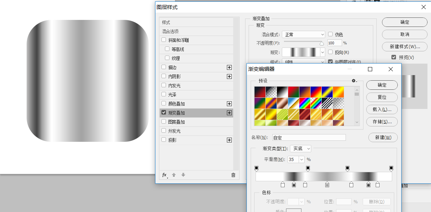This screenshot has height=212, width=431.
Task: Open the 平滑度 smoothness dropdown arrow
Action: click(x=301, y=160)
